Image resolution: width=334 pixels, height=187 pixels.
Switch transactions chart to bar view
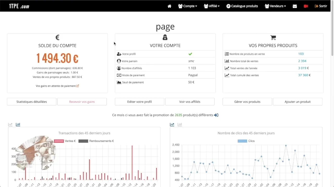(x=18, y=124)
